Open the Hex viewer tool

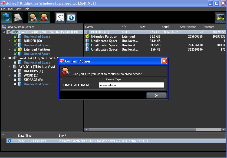coord(60,17)
